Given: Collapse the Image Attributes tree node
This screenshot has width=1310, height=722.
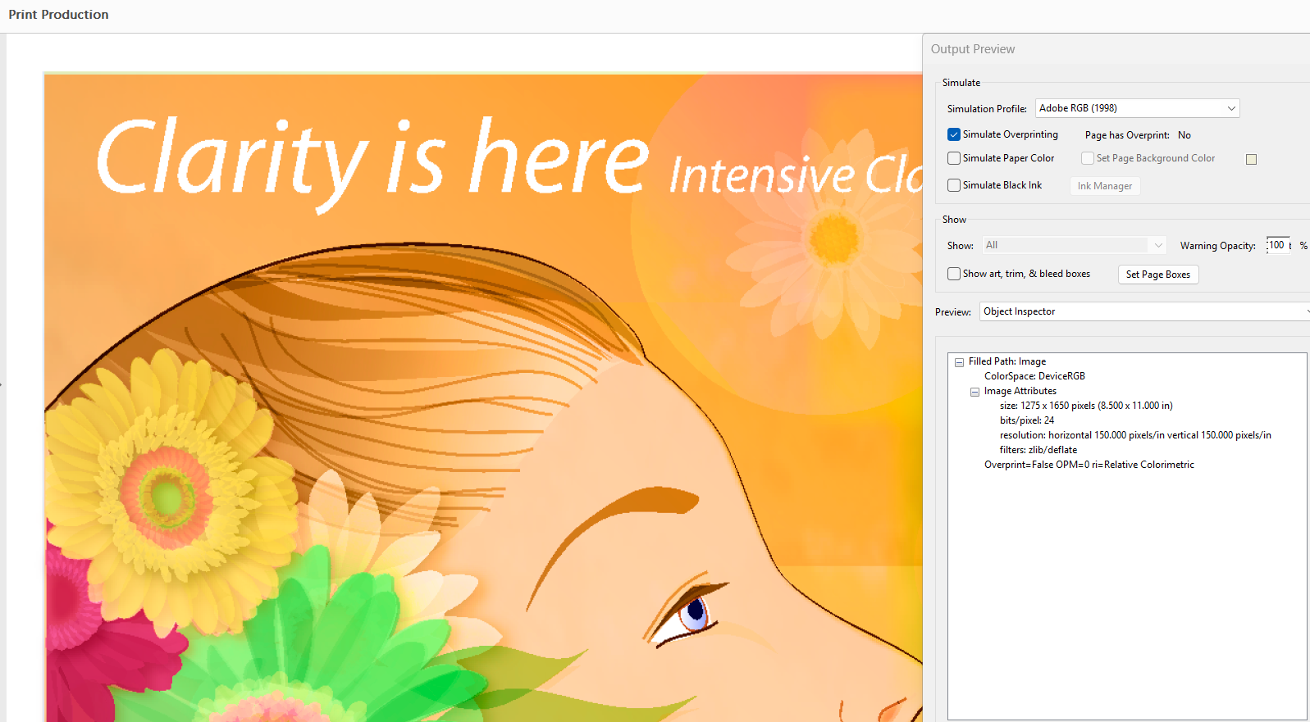Looking at the screenshot, I should 975,392.
